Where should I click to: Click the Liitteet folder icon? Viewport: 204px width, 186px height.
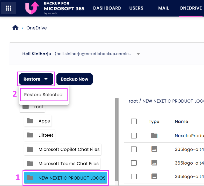(30, 135)
